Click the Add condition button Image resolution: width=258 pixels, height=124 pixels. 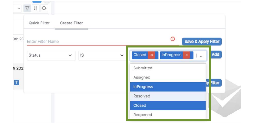point(215,55)
